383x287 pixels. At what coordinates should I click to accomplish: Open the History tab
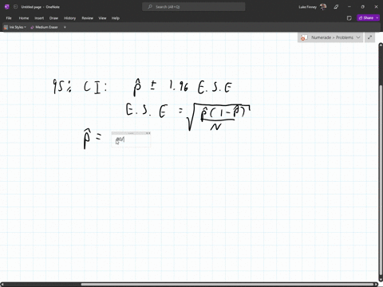coord(69,18)
